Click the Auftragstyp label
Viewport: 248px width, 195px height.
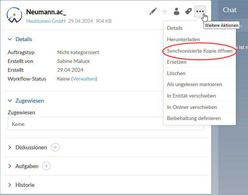pyautogui.click(x=21, y=52)
